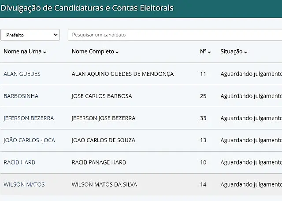282x201 pixels.
Task: Open candidate JEFERSON BEZERRA
Action: 29,118
